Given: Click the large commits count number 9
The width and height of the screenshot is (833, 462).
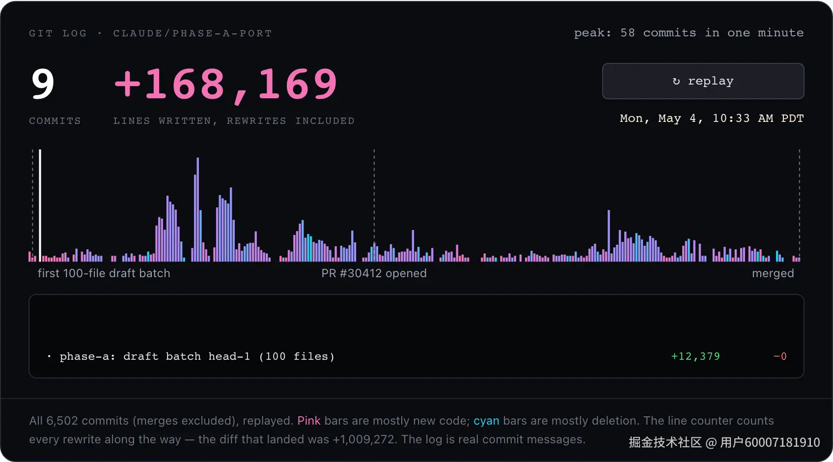Looking at the screenshot, I should pos(43,84).
